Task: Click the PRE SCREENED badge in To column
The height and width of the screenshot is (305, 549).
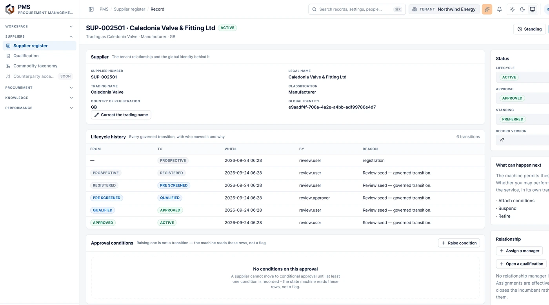Action: coord(174,185)
